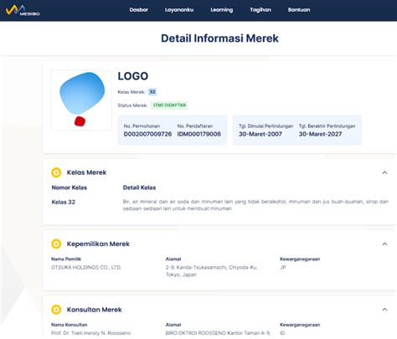Open the Dasbor menu item
The width and height of the screenshot is (397, 339).
139,10
